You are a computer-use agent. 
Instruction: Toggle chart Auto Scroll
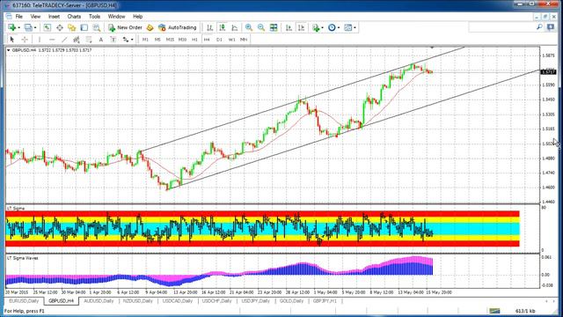(289, 27)
